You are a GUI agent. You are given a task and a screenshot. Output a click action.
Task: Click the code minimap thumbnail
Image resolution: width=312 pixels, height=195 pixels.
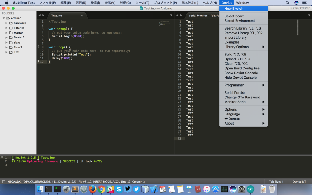165,23
